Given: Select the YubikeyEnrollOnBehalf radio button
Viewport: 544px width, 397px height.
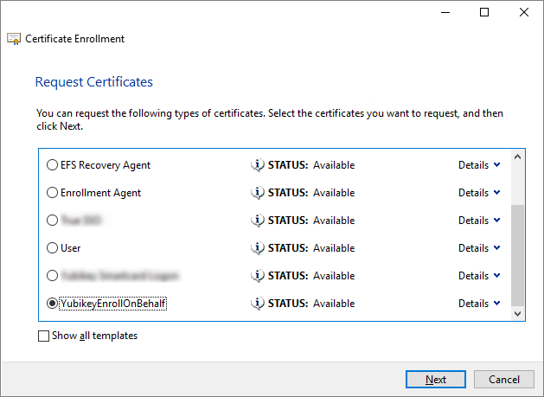Looking at the screenshot, I should pyautogui.click(x=53, y=304).
